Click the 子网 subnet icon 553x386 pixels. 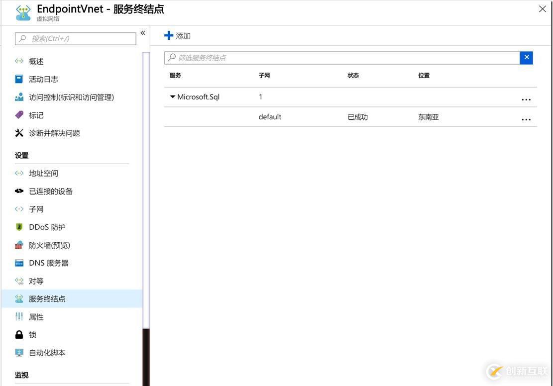coord(19,209)
